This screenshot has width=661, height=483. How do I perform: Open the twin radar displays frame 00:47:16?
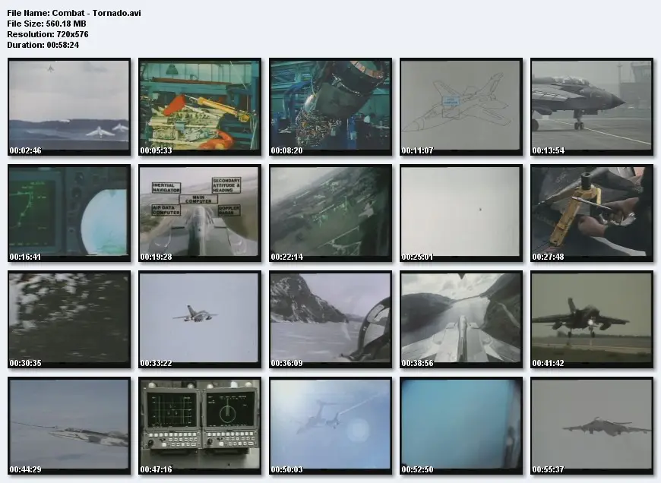[200, 425]
